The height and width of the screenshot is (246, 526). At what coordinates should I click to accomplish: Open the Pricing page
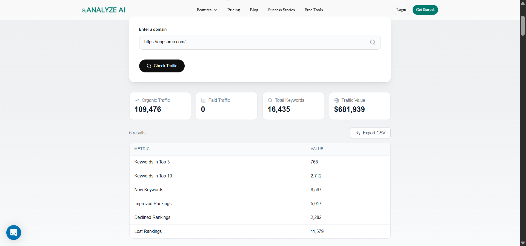233,10
